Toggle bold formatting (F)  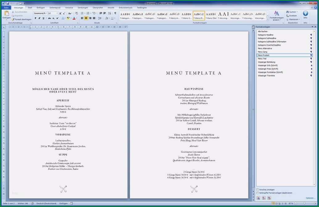click(35, 18)
